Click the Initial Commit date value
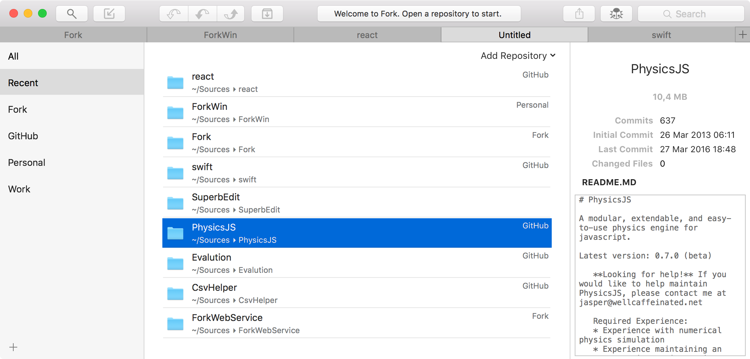This screenshot has width=750, height=359. (x=698, y=135)
